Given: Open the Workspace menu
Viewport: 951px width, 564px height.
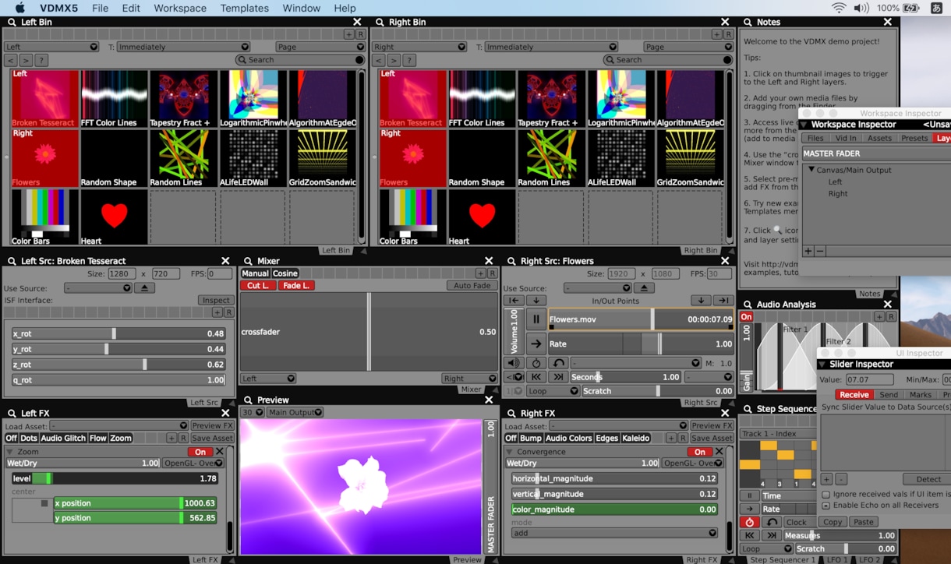Looking at the screenshot, I should point(180,8).
